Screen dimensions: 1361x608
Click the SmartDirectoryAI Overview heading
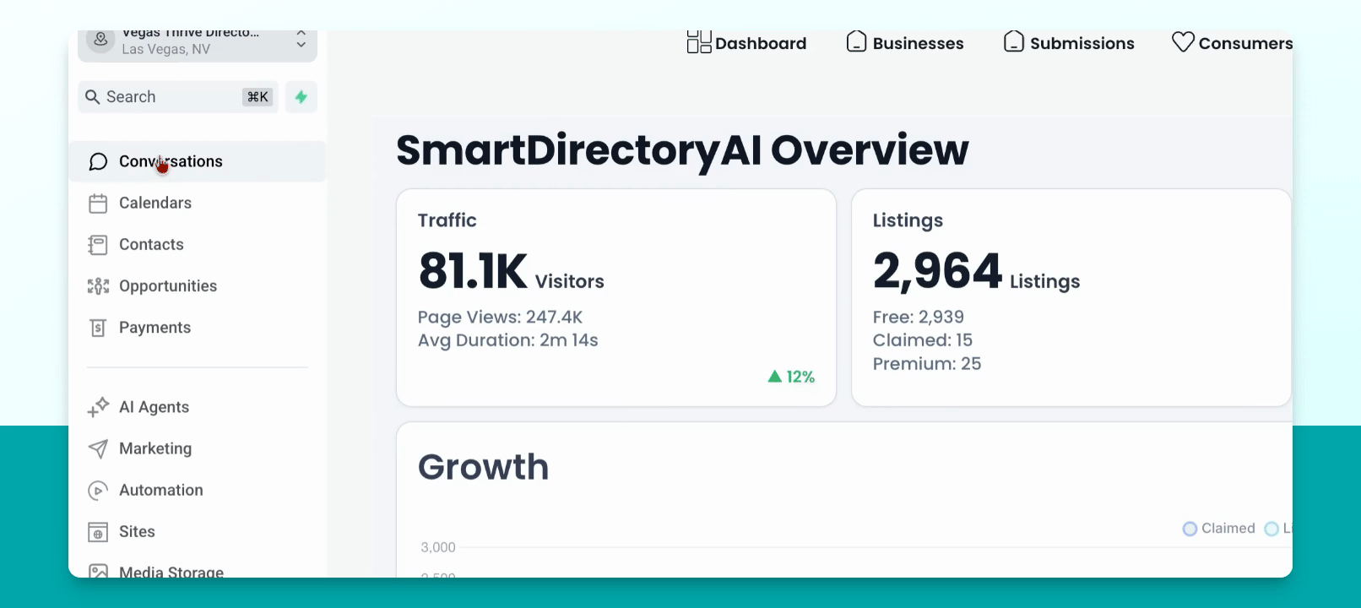pyautogui.click(x=682, y=150)
